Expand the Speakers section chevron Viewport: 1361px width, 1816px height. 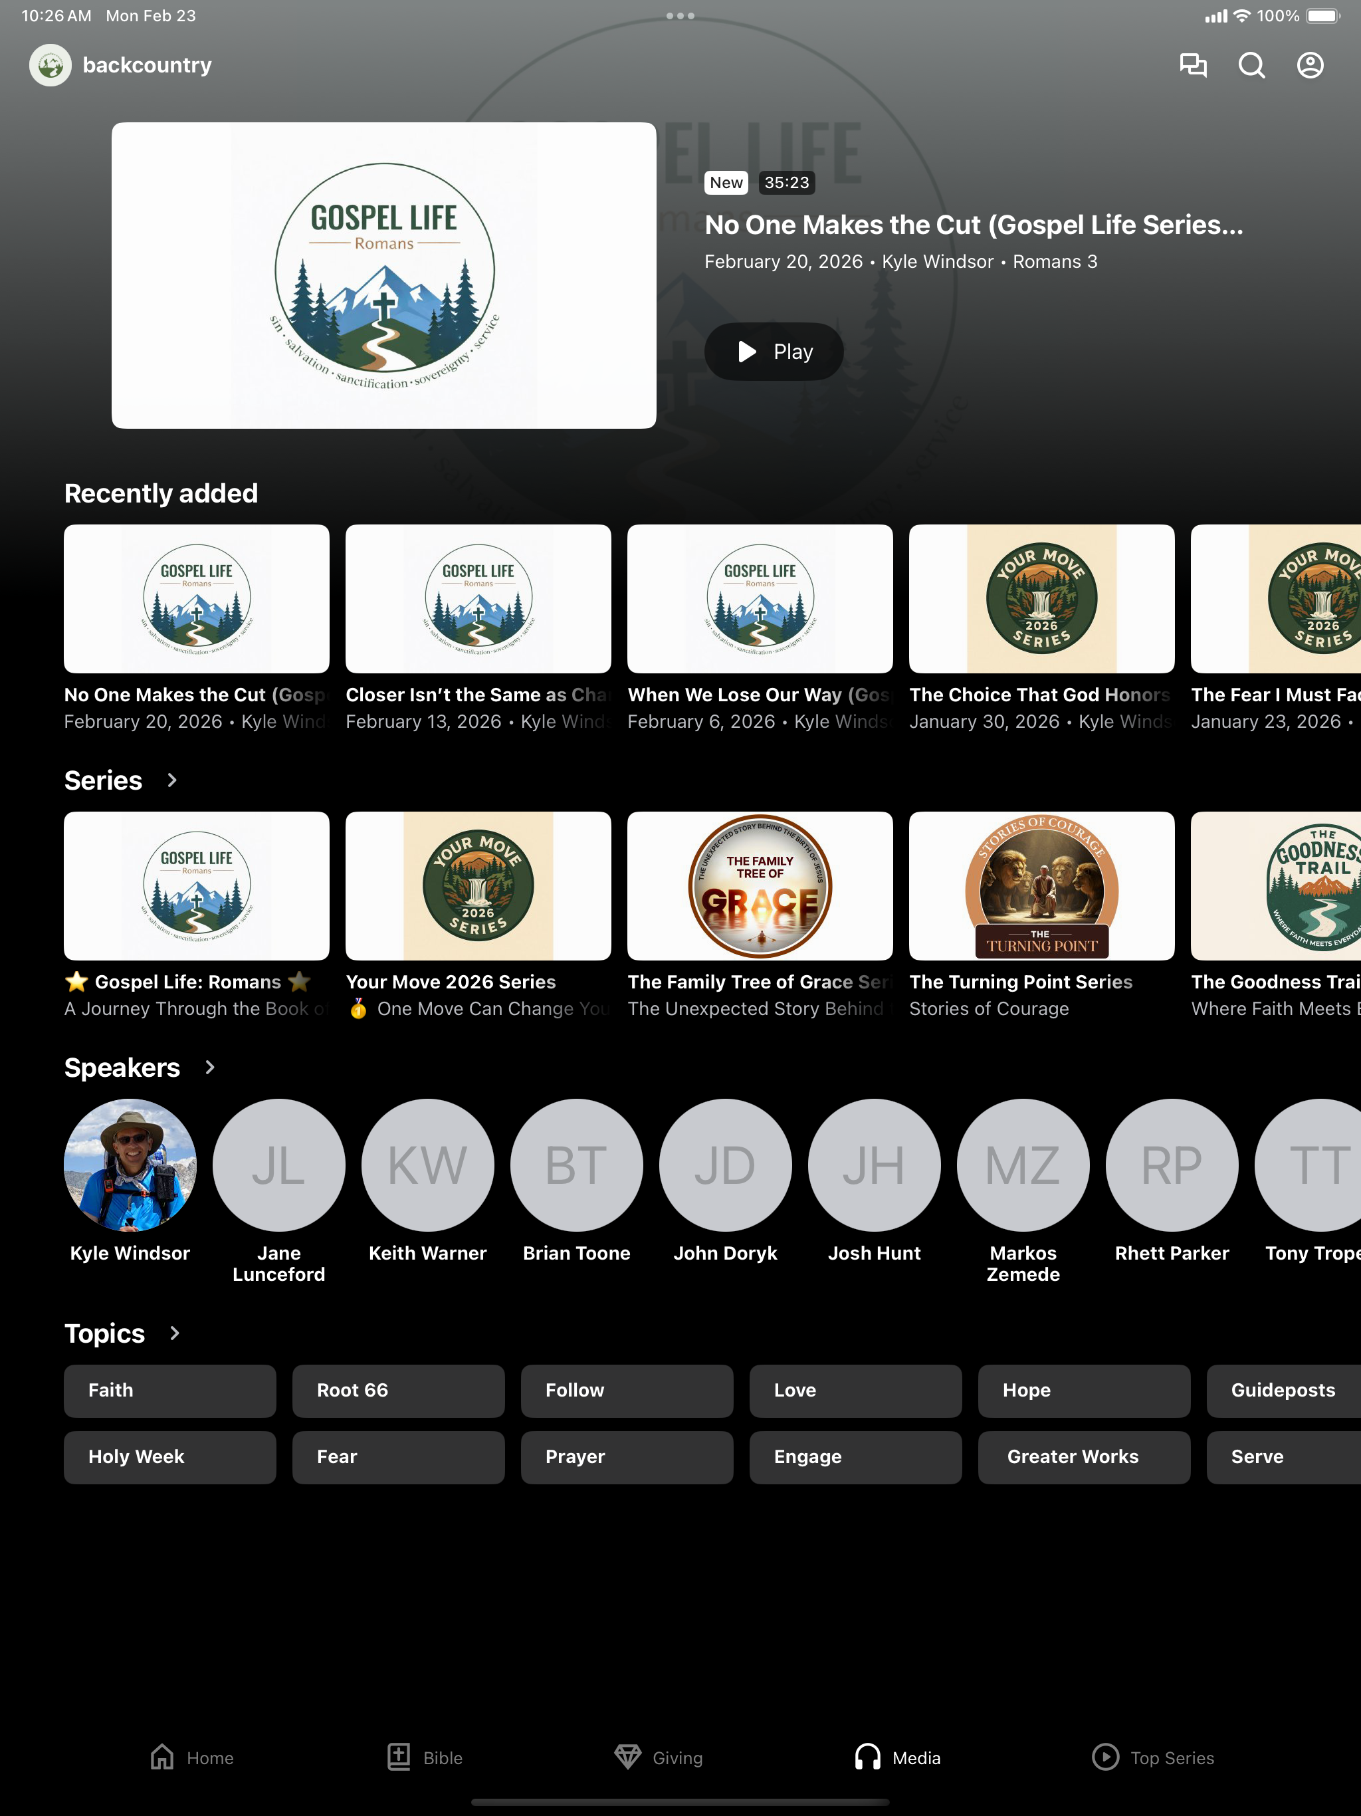point(209,1068)
